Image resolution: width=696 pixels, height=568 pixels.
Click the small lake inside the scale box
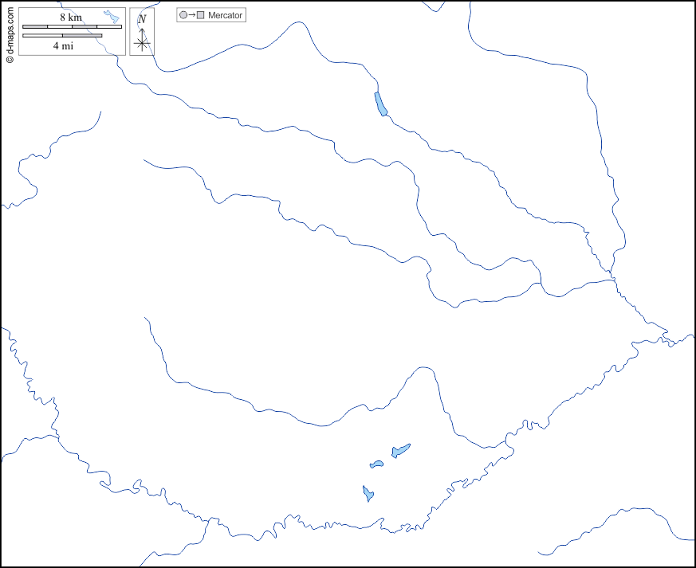(112, 17)
